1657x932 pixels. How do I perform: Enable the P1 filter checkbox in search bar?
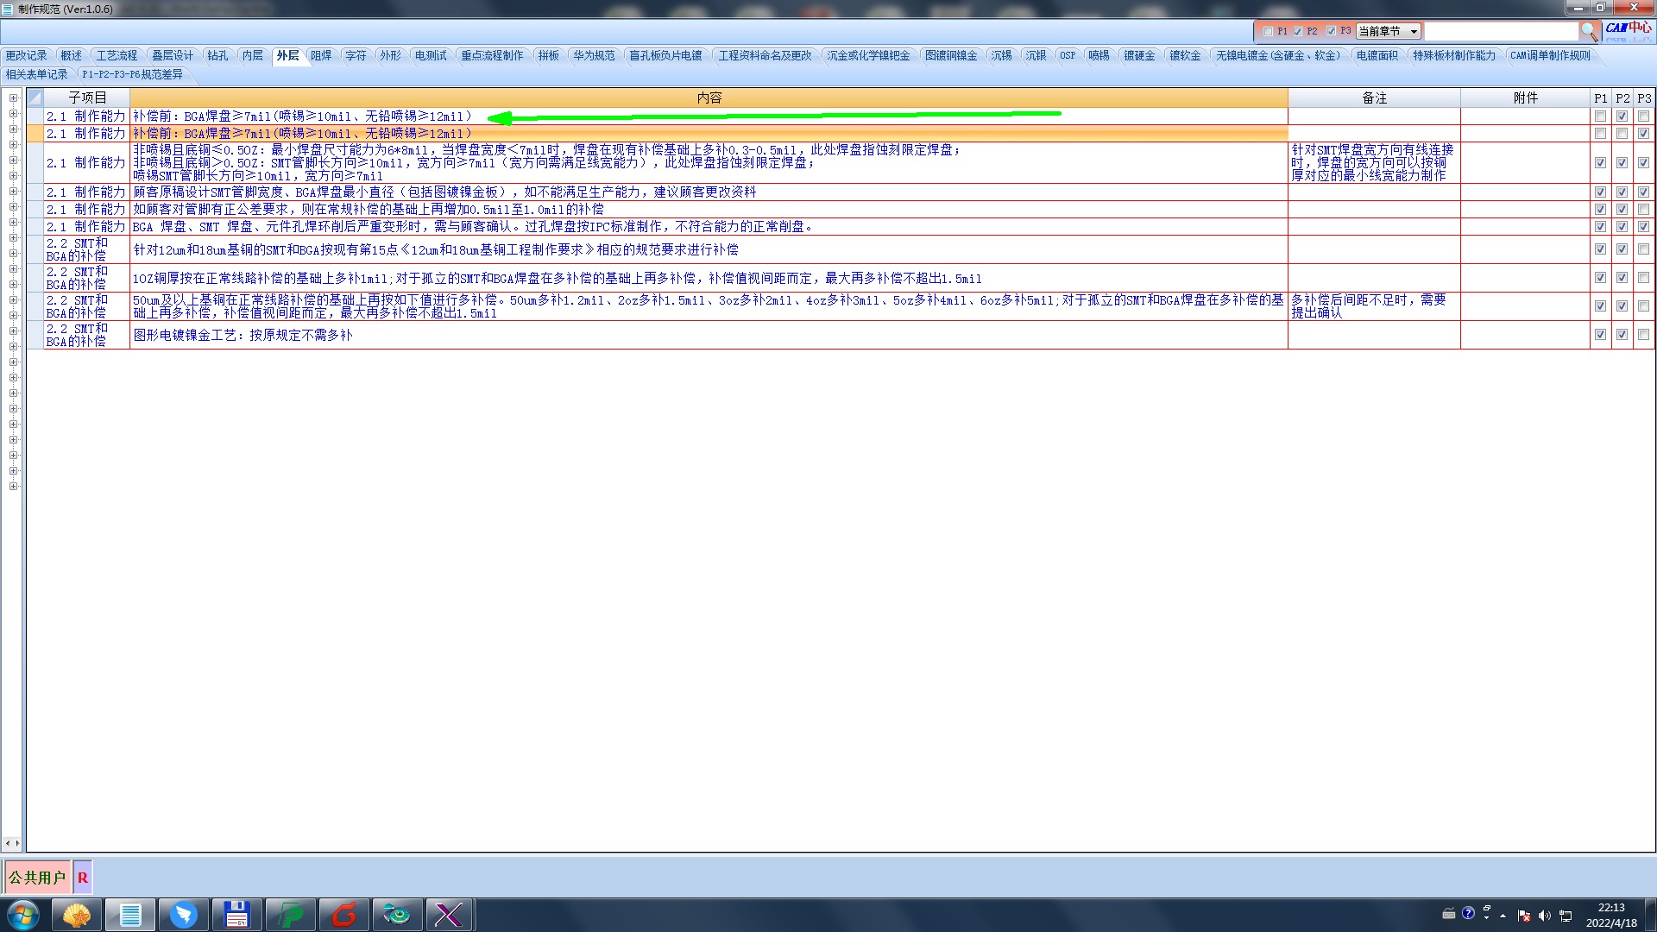[1268, 31]
